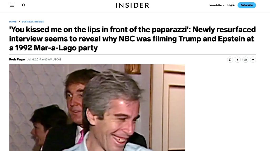View author Rosie Perper's profile
This screenshot has height=151, width=270.
click(17, 59)
